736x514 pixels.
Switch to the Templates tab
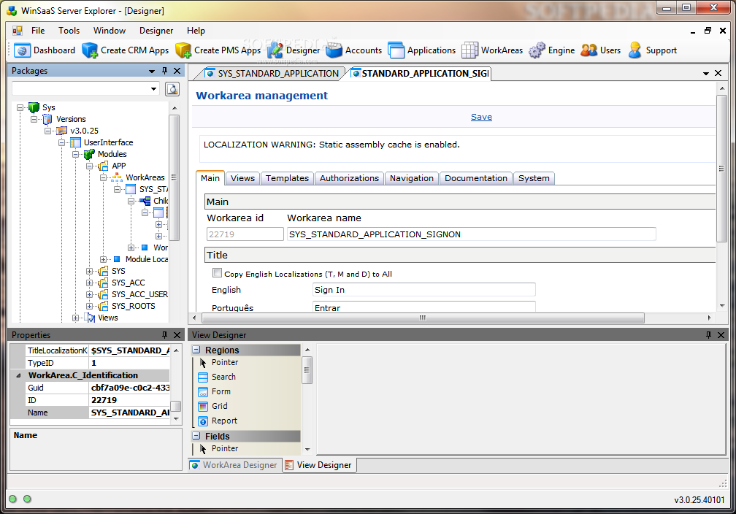coord(287,178)
